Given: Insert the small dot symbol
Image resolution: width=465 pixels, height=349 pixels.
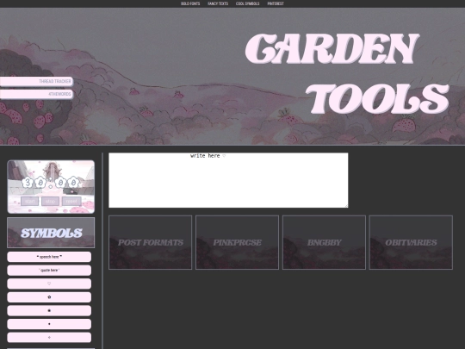Looking at the screenshot, I should pyautogui.click(x=49, y=324).
